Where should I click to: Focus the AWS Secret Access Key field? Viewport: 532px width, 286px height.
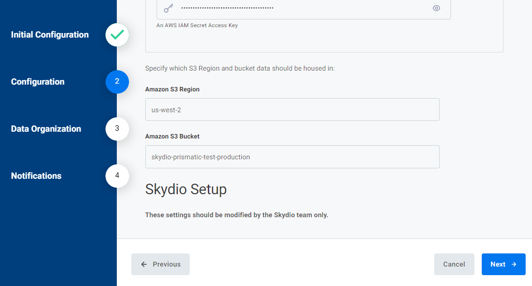click(x=304, y=9)
